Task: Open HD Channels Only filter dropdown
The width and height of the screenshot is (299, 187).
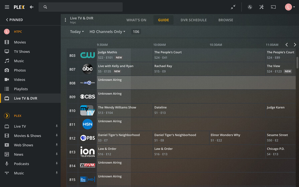Action: pyautogui.click(x=107, y=32)
